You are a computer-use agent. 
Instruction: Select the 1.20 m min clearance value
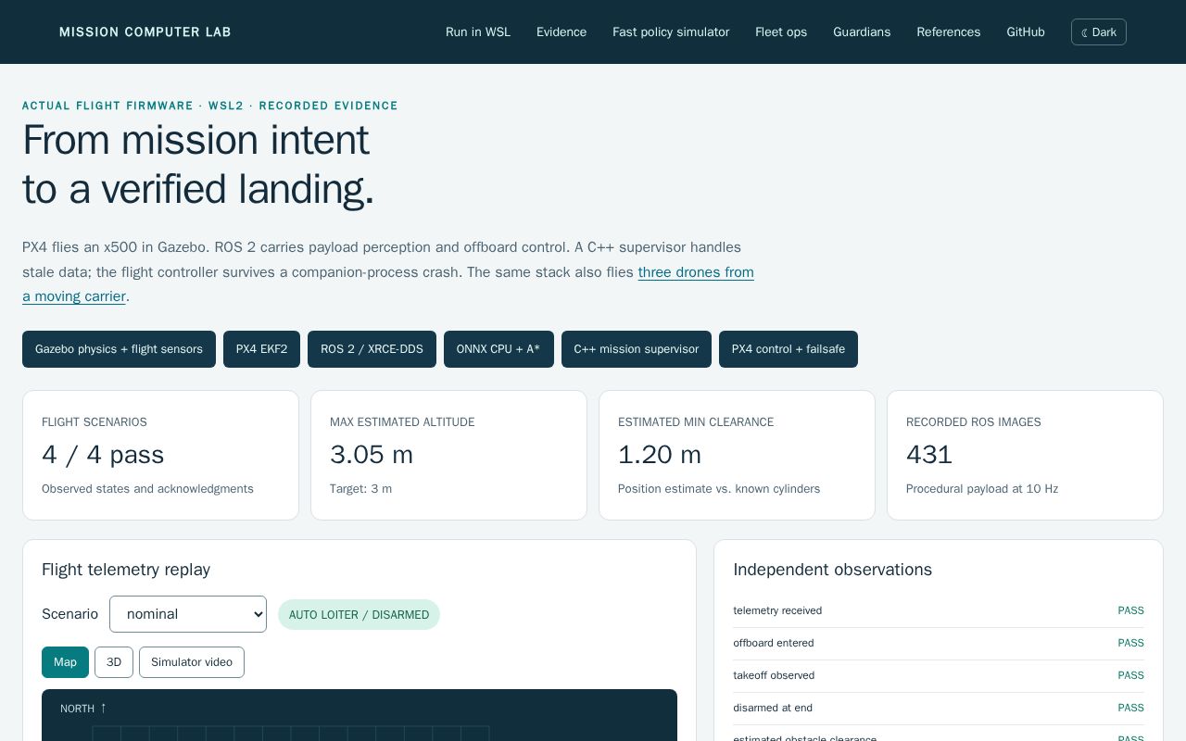tap(660, 455)
